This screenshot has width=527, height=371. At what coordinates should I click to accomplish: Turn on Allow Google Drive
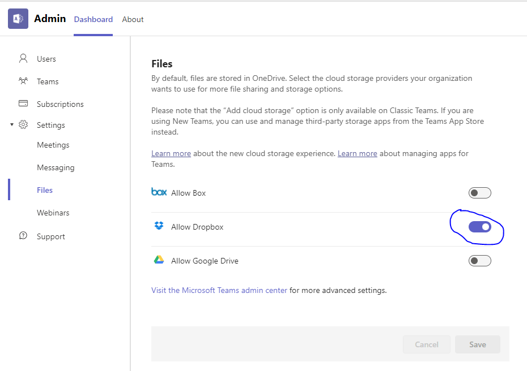tap(479, 260)
